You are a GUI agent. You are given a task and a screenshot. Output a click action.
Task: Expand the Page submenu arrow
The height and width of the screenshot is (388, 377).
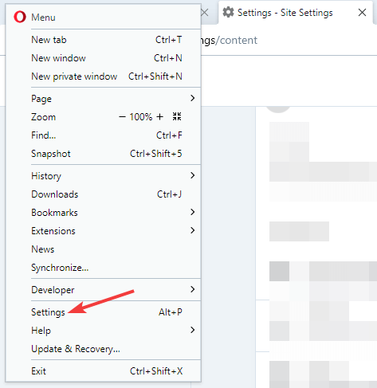(x=193, y=98)
